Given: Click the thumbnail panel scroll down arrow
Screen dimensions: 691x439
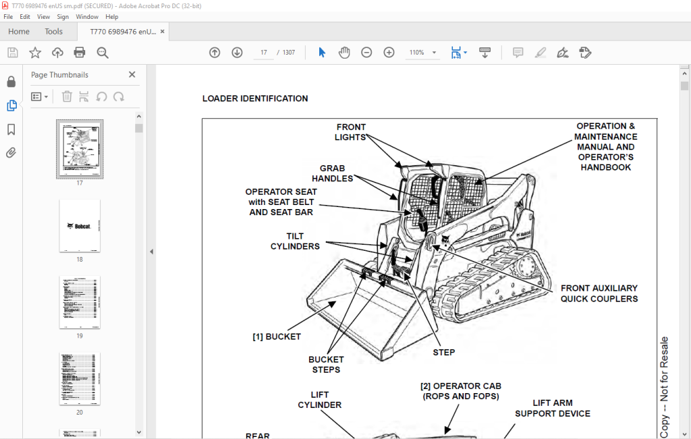Looking at the screenshot, I should pos(139,432).
